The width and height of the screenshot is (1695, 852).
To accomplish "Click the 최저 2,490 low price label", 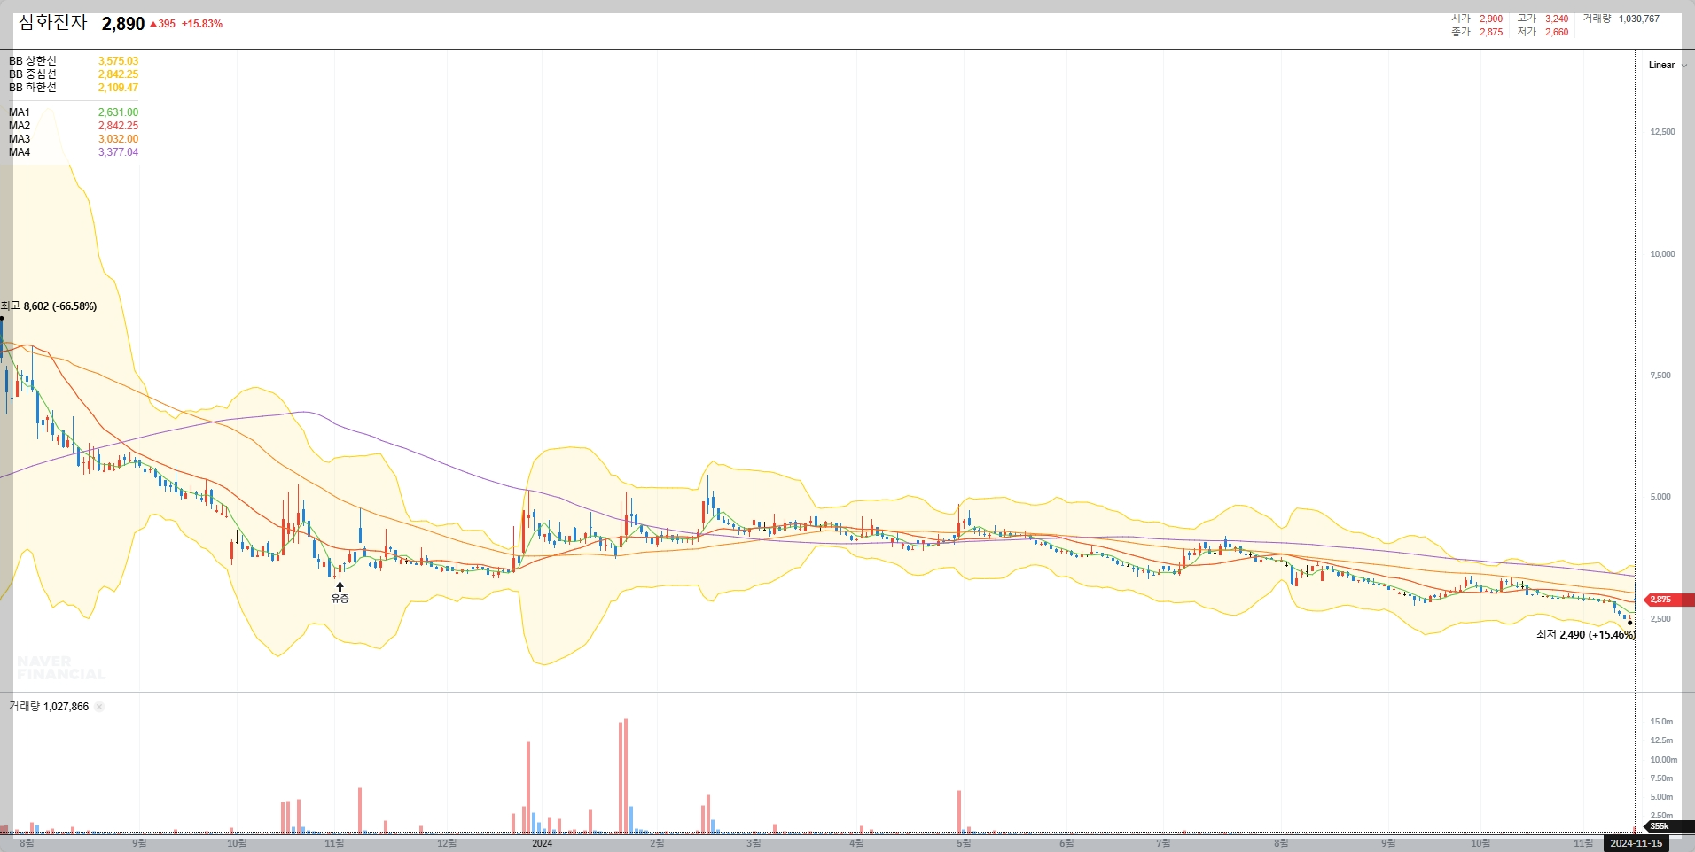I will click(x=1586, y=635).
